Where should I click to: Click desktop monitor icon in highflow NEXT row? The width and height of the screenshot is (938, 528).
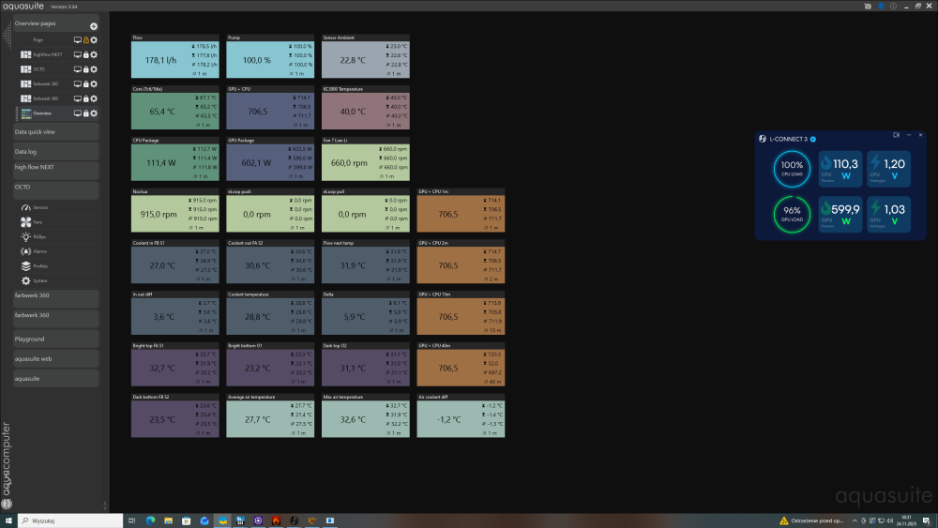point(77,54)
